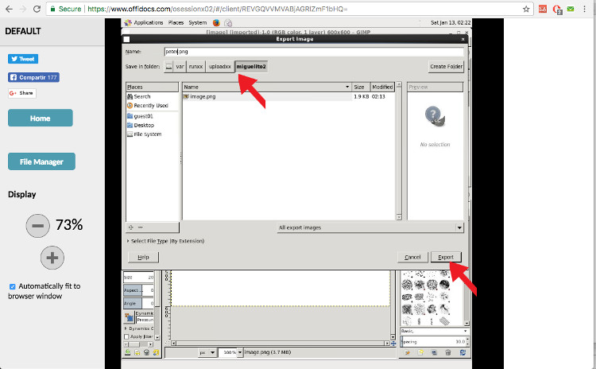
Task: Click the browser back arrow
Action: pos(9,9)
